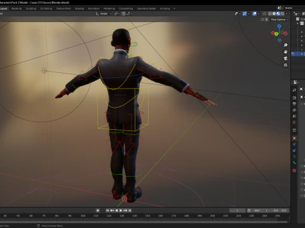The height and width of the screenshot is (228, 305).
Task: Open the Scripting workspace tab
Action: point(165,9)
